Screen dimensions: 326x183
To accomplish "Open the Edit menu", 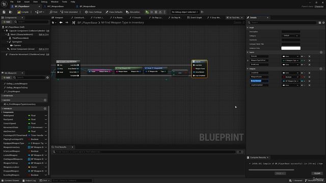I will click(19, 2).
